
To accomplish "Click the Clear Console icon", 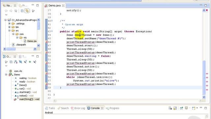I will 170,108.
